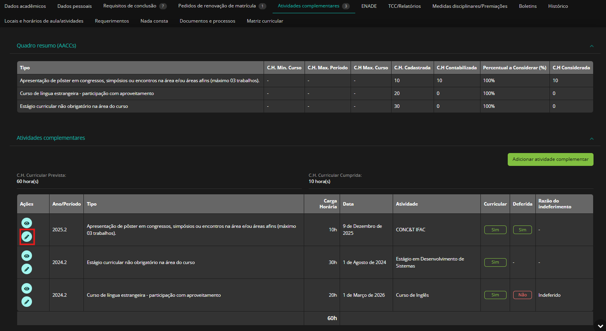The image size is (606, 331).
Task: Open the TCC/Relatórios tab
Action: [404, 6]
